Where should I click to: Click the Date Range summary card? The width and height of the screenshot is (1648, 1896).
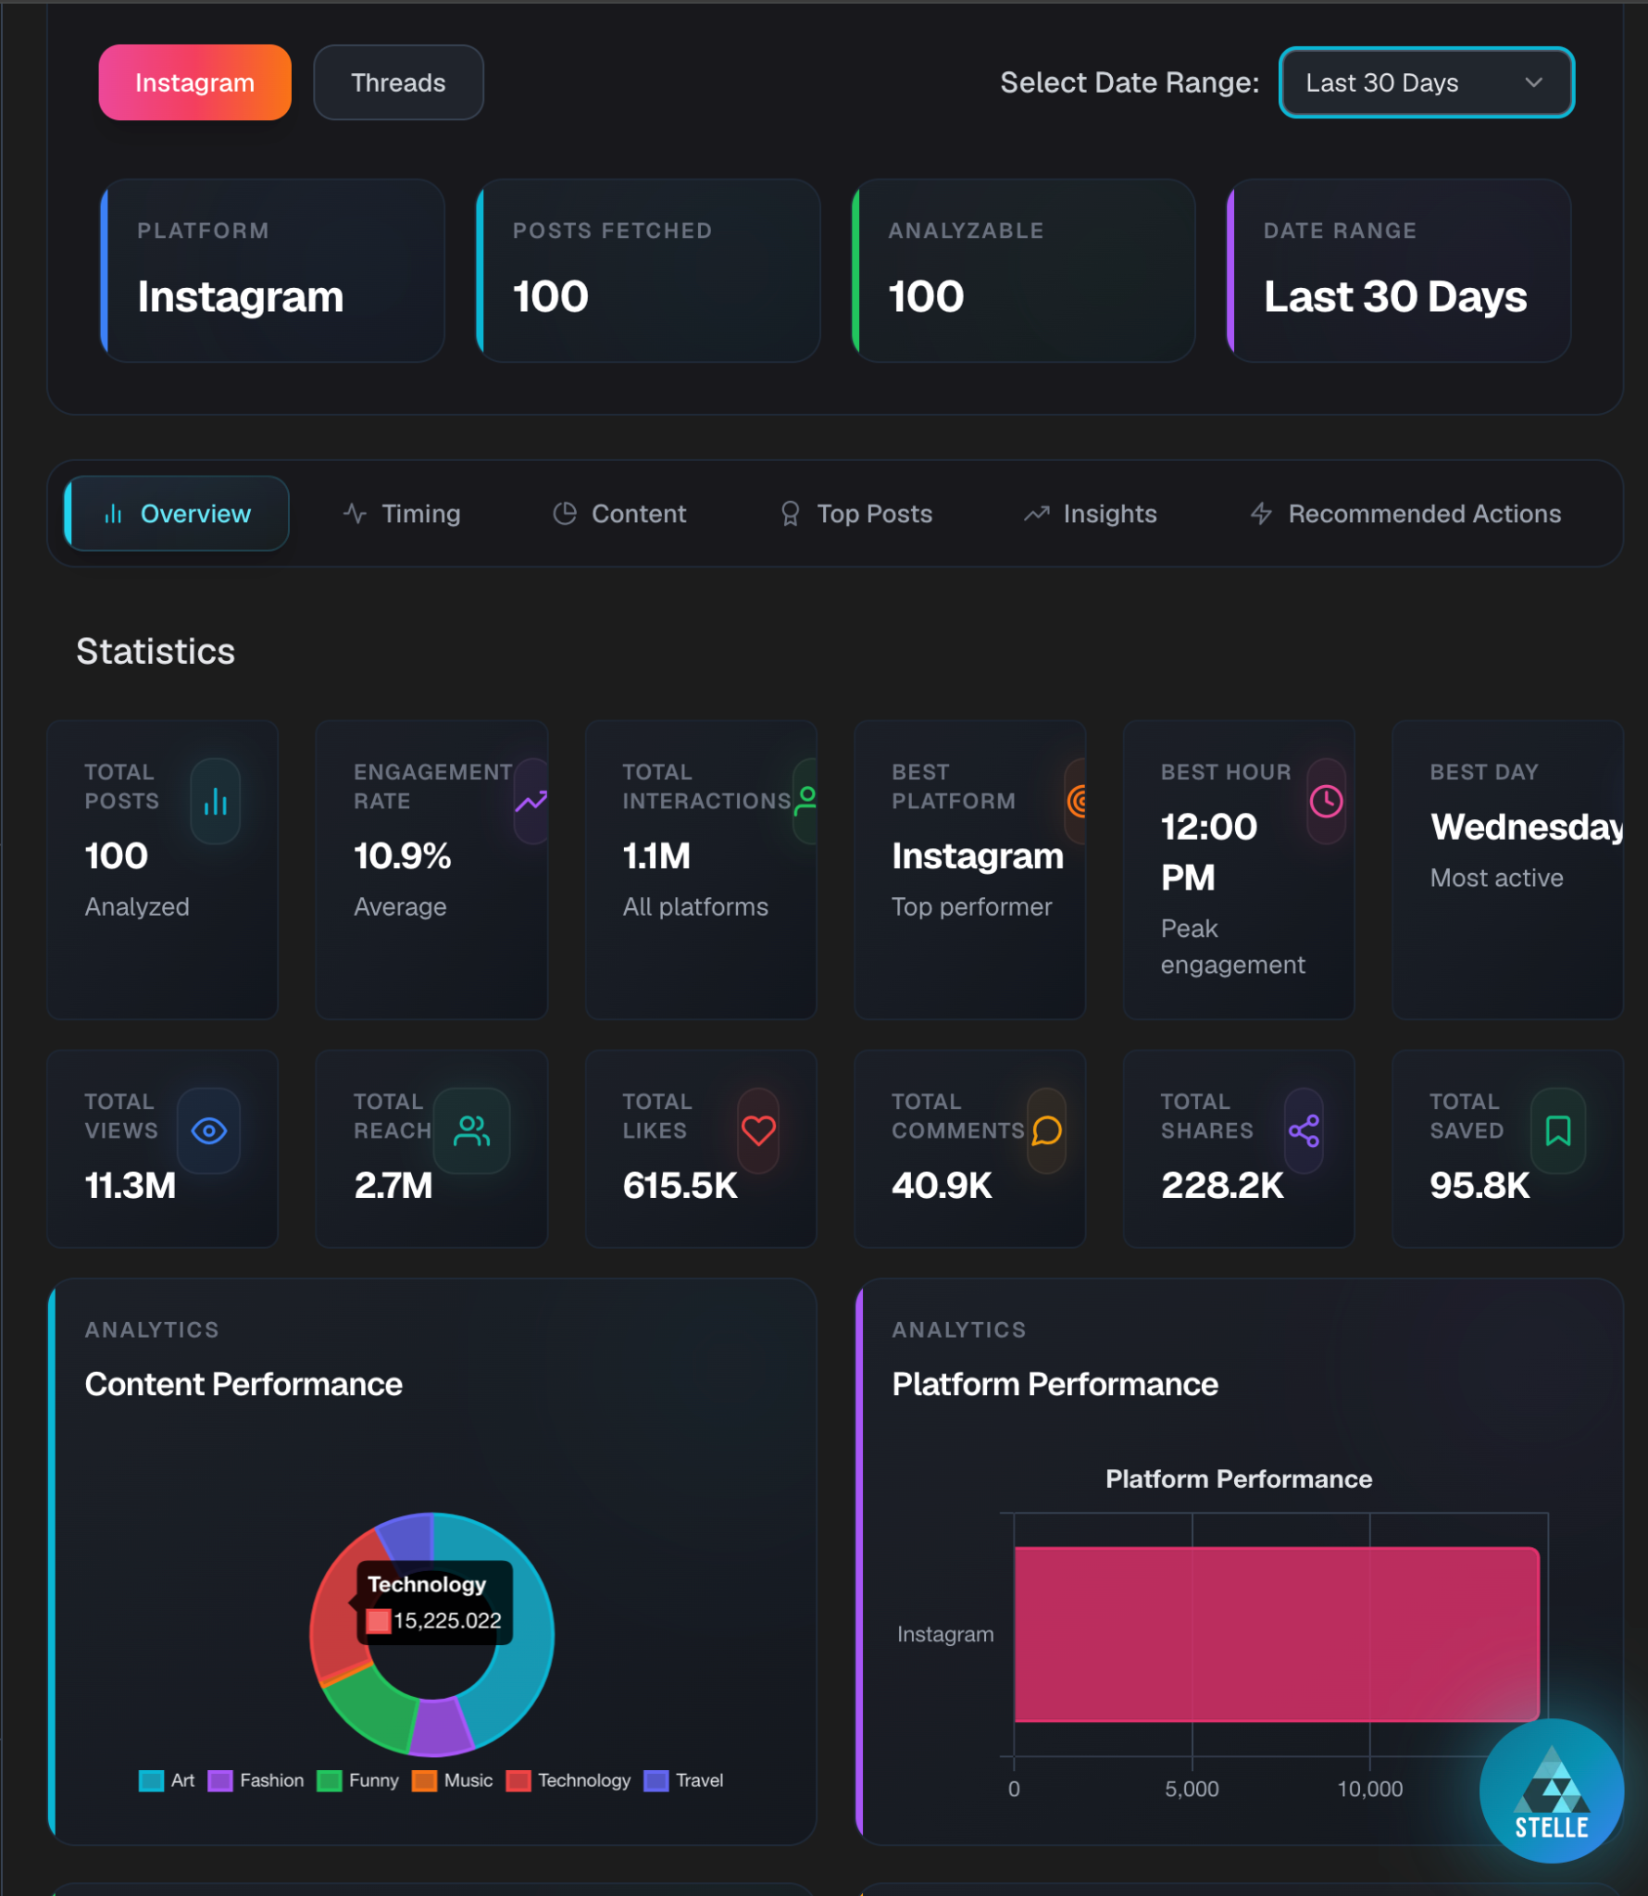[x=1399, y=270]
